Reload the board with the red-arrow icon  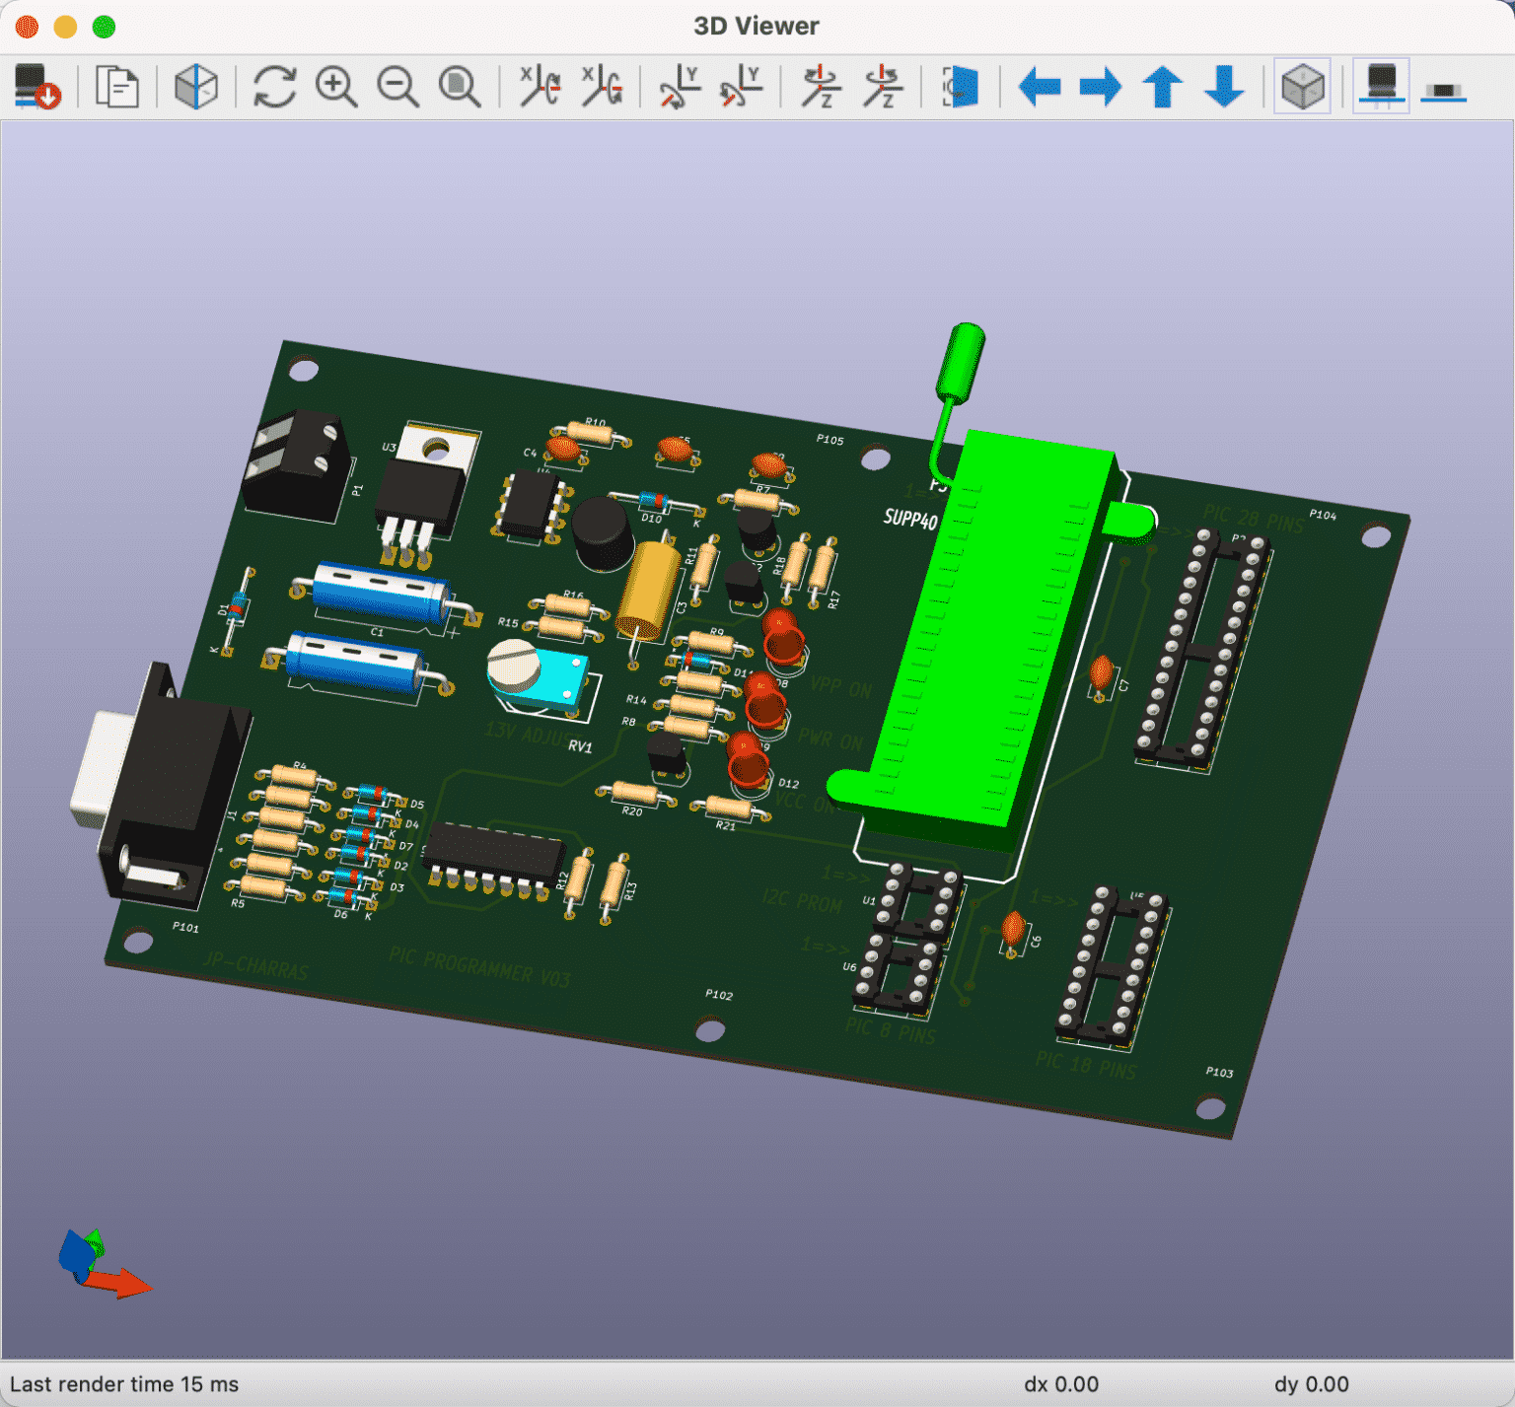(x=37, y=87)
